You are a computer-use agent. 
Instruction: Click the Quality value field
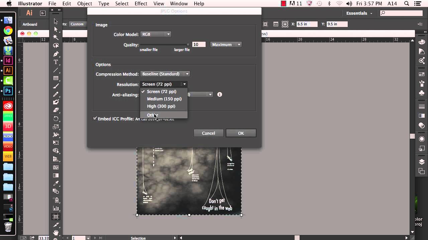click(x=199, y=44)
